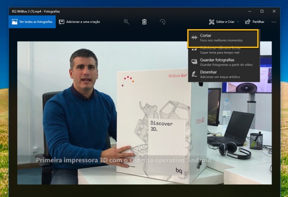Click the Editar e Criar label
The image size is (288, 197).
tap(225, 22)
